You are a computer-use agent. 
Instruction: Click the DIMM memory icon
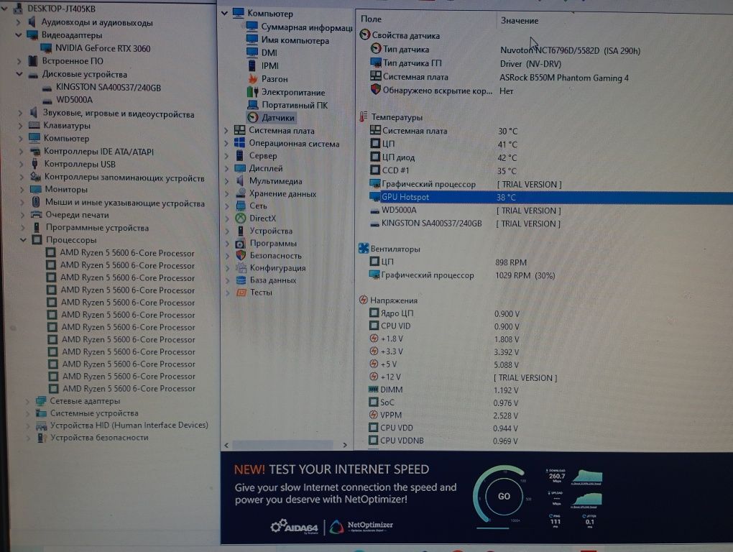tap(373, 390)
